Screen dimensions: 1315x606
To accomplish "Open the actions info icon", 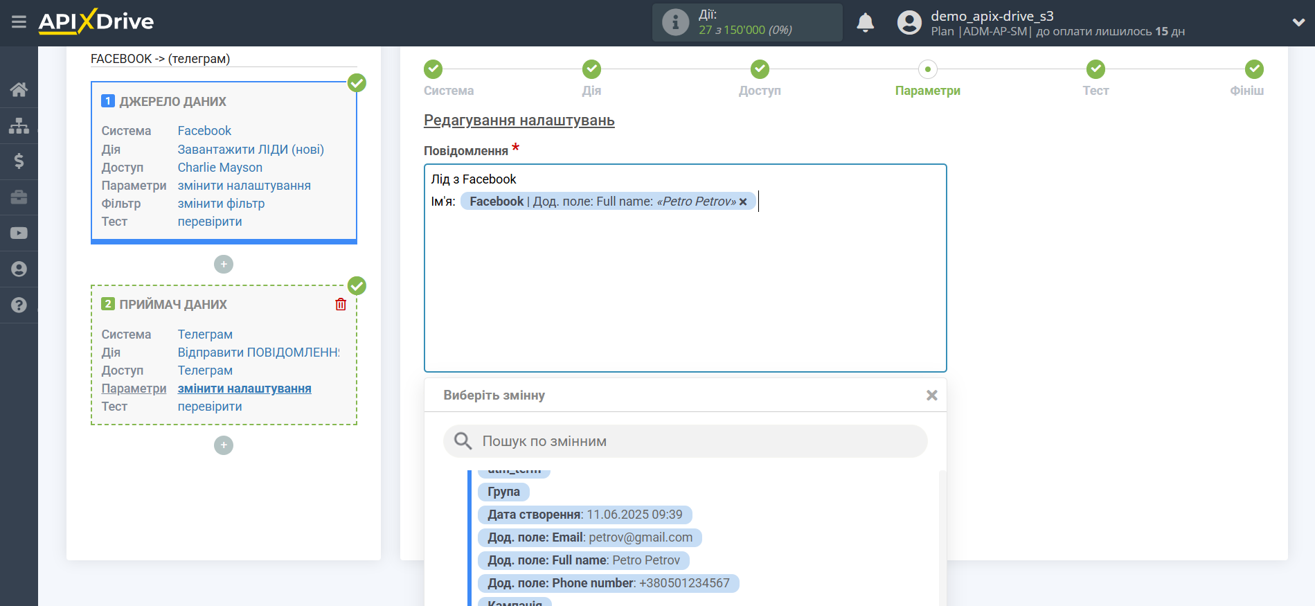I will (x=675, y=22).
